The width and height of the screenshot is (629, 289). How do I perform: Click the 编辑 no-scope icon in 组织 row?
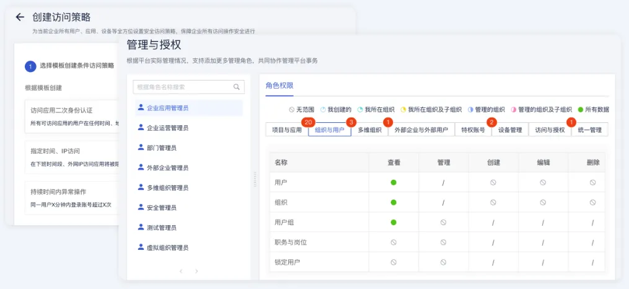[543, 202]
